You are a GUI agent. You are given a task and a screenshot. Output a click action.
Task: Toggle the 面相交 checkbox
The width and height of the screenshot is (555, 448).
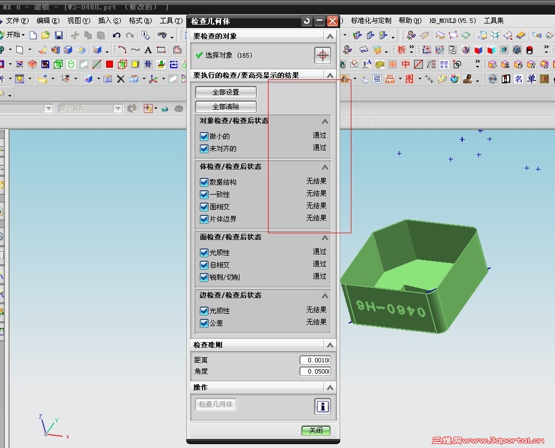pyautogui.click(x=204, y=206)
